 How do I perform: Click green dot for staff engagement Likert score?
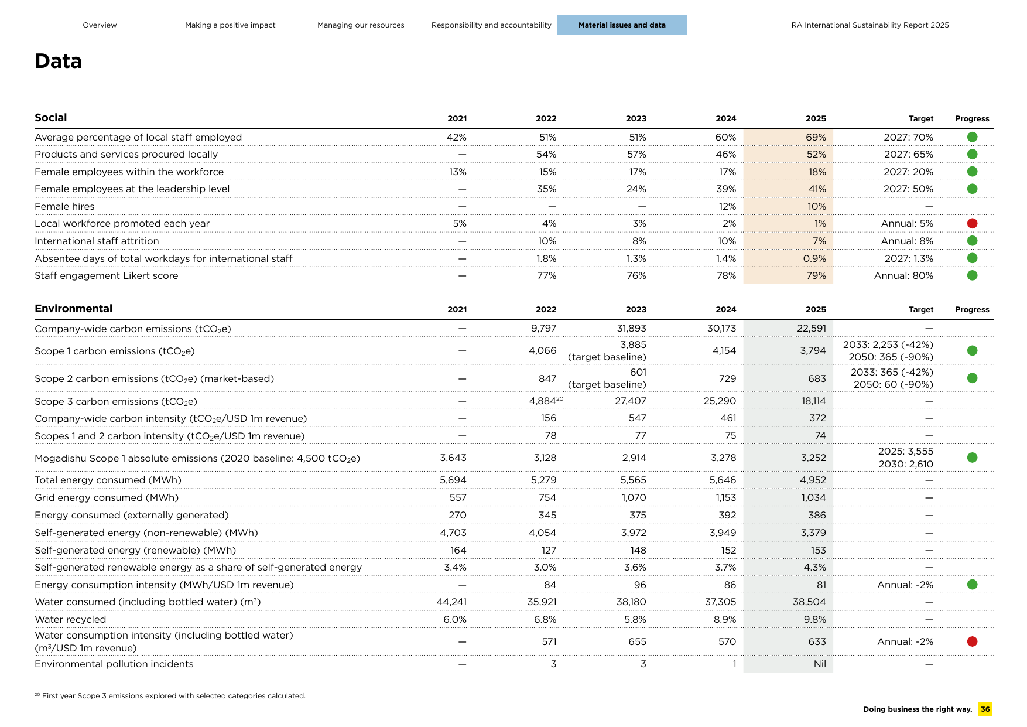pos(973,275)
